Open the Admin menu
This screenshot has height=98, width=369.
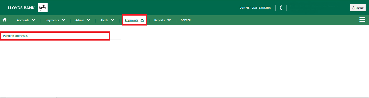(80, 20)
